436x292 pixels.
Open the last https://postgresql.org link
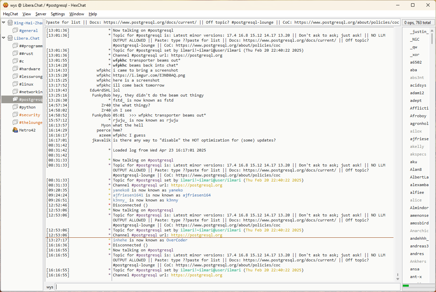tap(196, 275)
